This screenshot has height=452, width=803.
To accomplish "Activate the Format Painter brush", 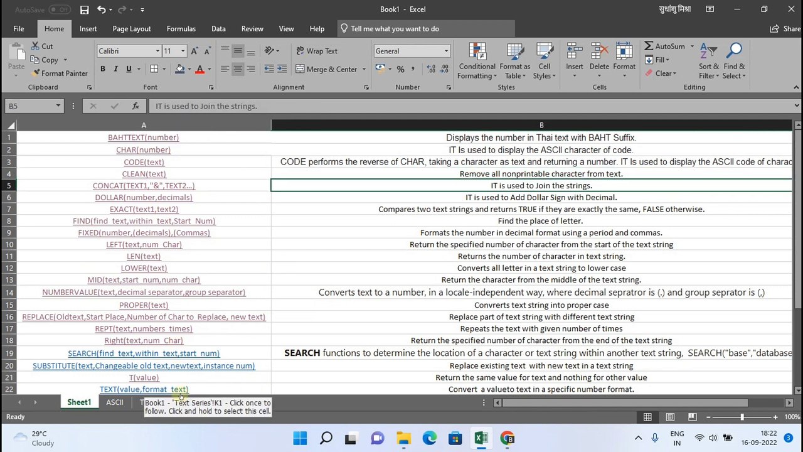I will click(x=35, y=73).
